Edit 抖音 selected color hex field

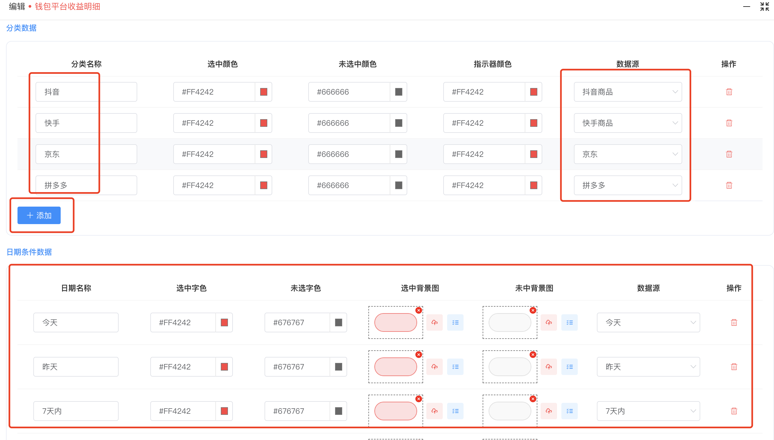(x=214, y=92)
